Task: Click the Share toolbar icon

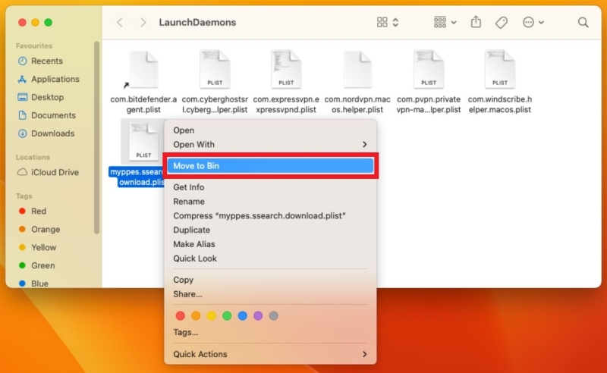Action: click(x=476, y=22)
